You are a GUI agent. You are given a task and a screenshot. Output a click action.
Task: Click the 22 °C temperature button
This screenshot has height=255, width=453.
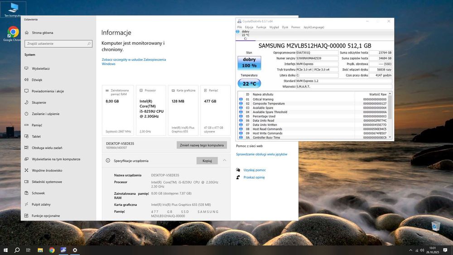249,84
